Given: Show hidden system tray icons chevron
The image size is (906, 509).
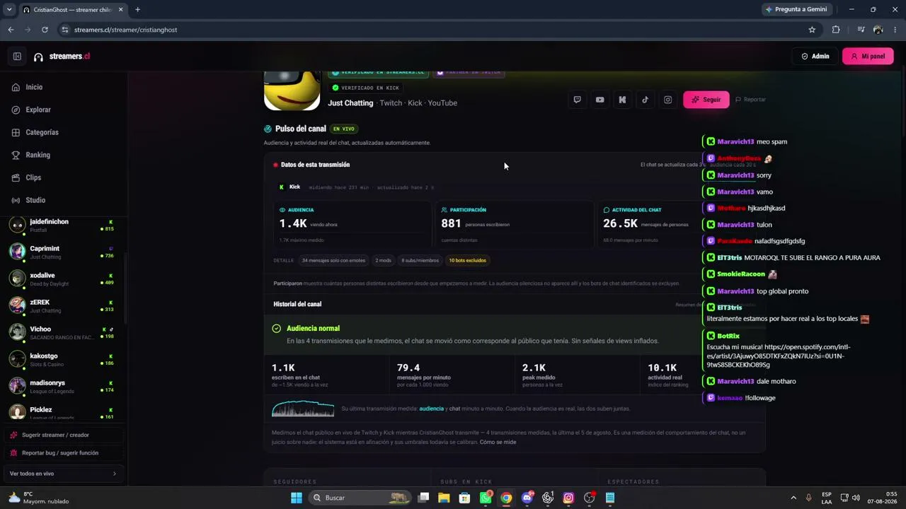Looking at the screenshot, I should pos(793,498).
